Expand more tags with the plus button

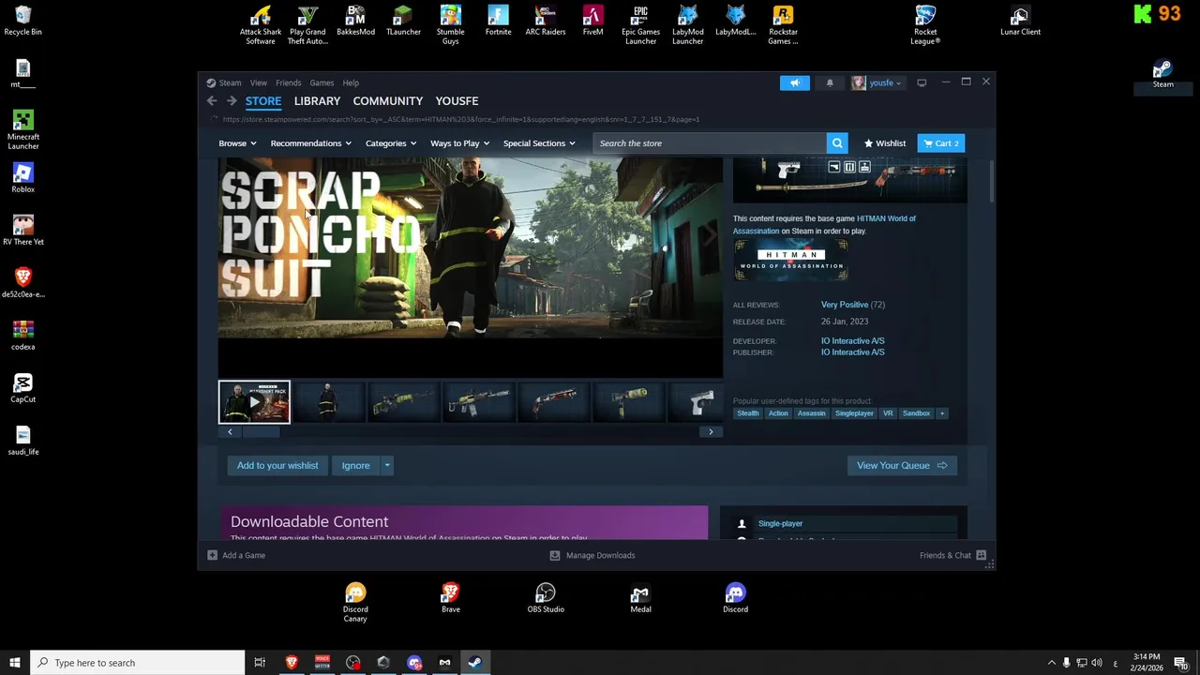point(942,413)
